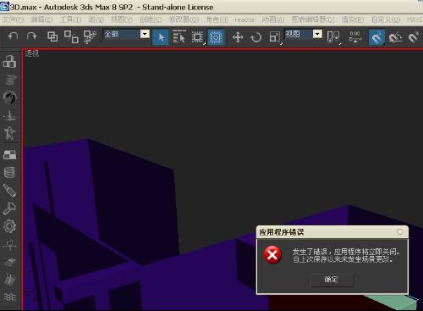Create a reactor Toy Car
The image size is (423, 311).
(x=9, y=263)
